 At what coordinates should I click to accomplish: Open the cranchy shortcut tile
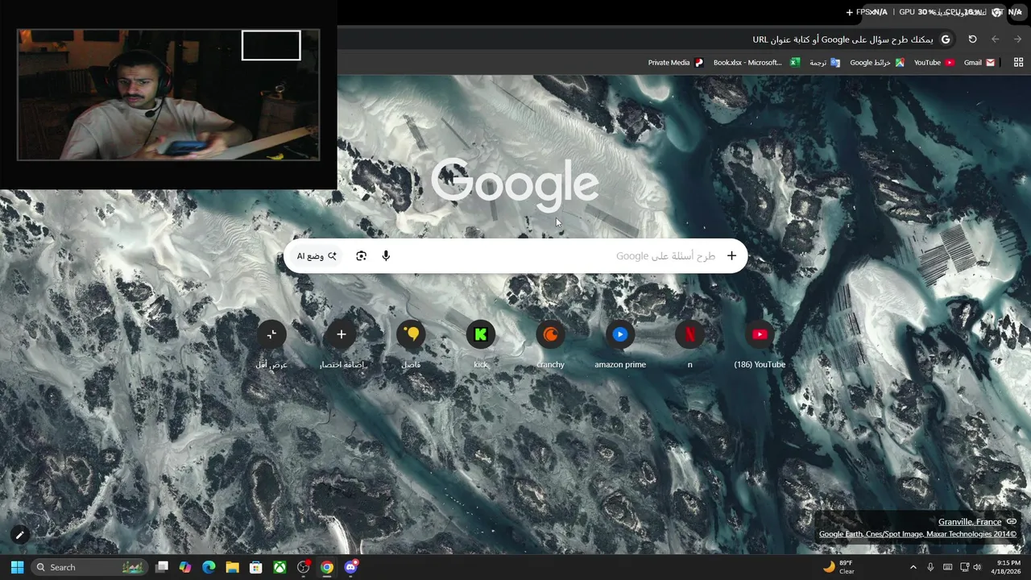tap(550, 343)
